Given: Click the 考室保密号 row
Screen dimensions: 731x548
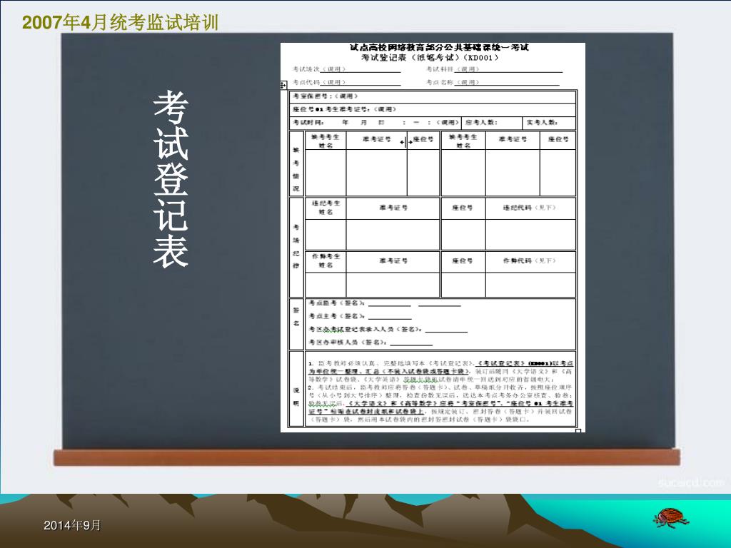Looking at the screenshot, I should (433, 96).
